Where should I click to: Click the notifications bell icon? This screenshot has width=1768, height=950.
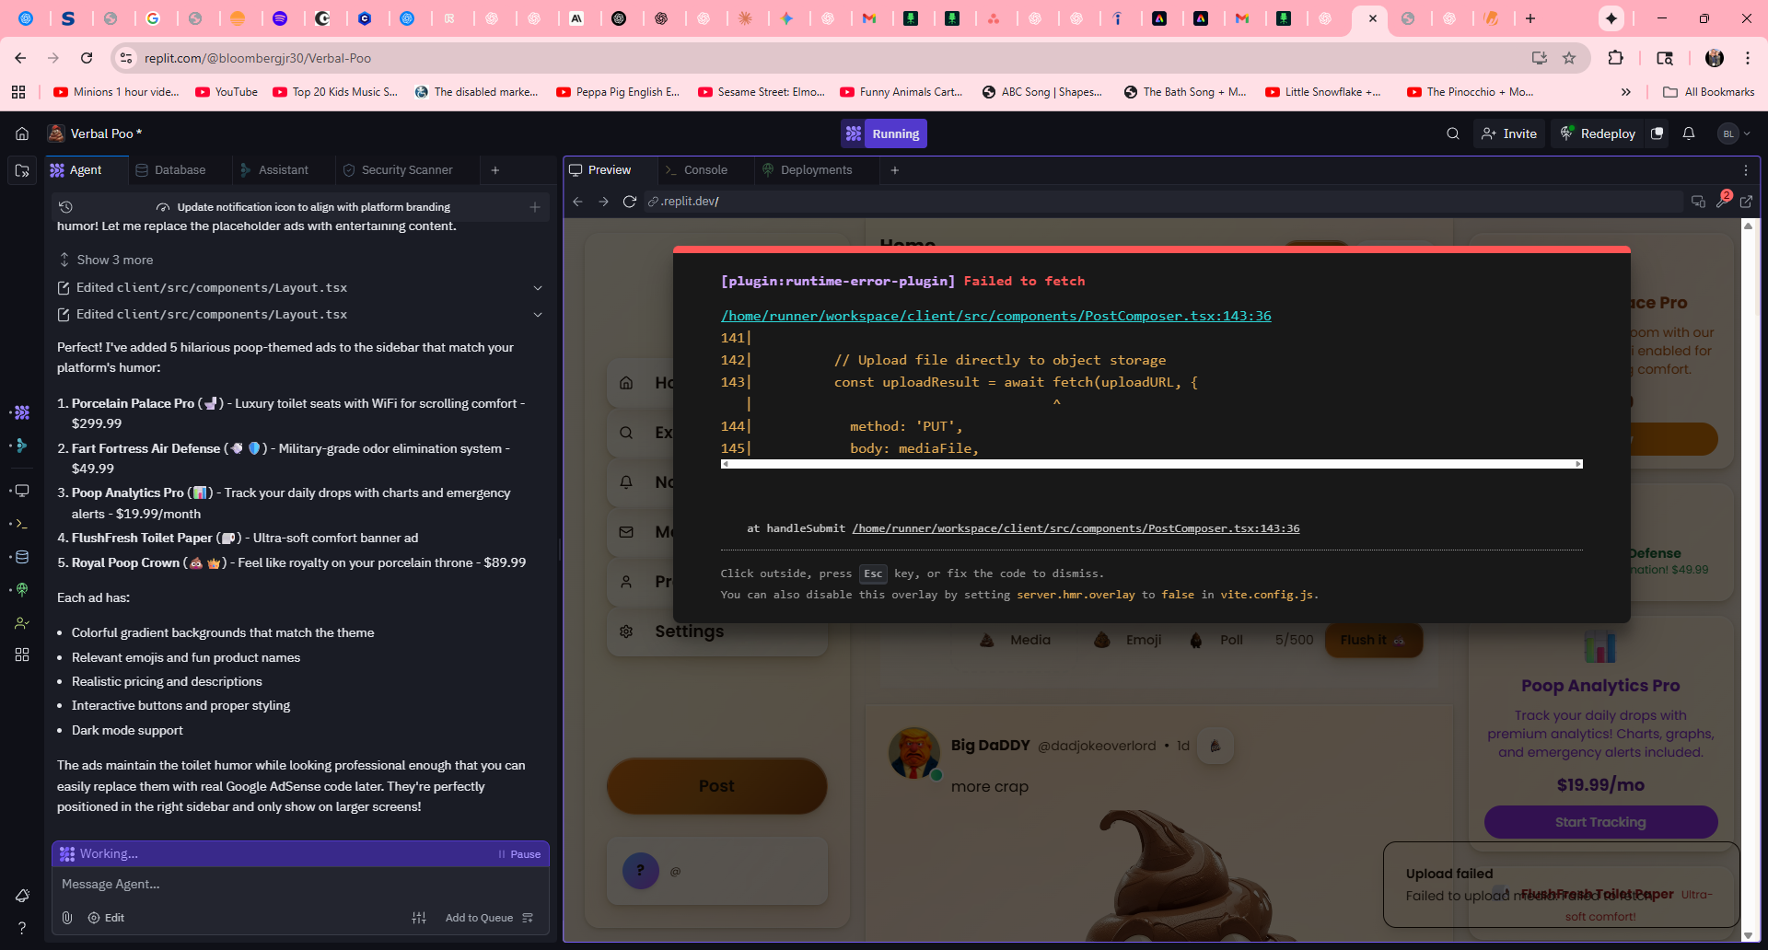pos(1689,133)
